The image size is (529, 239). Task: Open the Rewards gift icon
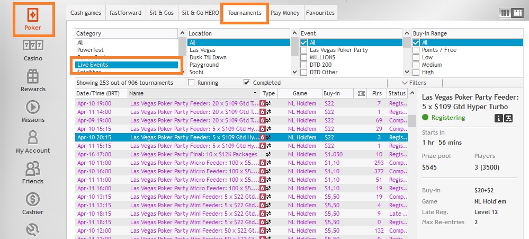33,77
